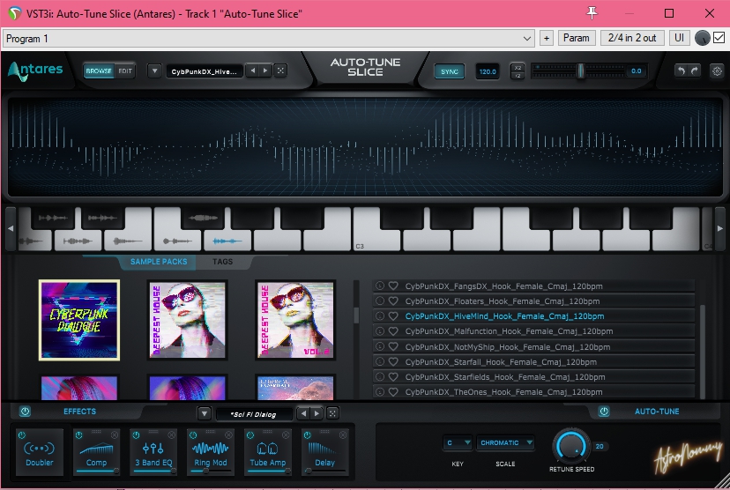Open the Doubler effect module
The height and width of the screenshot is (490, 730).
click(40, 452)
